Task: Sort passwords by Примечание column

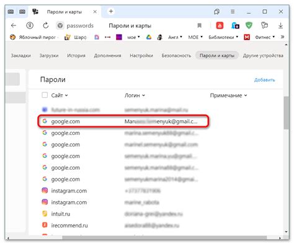Action: coord(228,95)
